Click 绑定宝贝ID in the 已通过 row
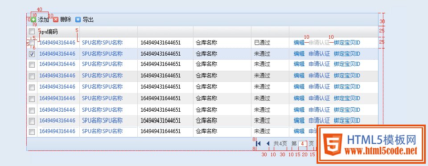The image size is (428, 166). pyautogui.click(x=347, y=43)
